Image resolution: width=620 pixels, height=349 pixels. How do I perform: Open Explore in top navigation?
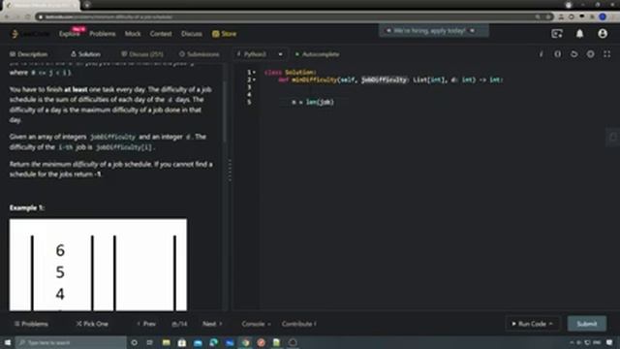point(70,34)
